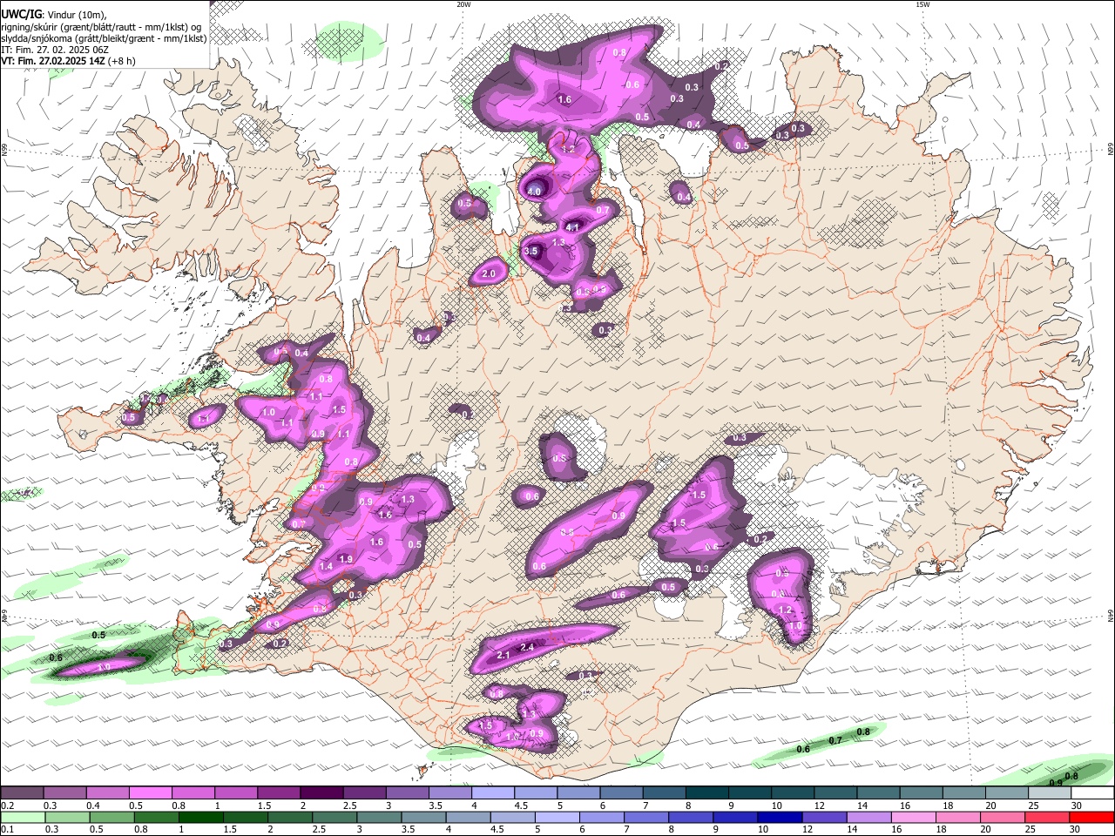Viewport: 1115px width, 836px height.
Task: Click the "3.5" snowfall value on map
Action: (530, 251)
